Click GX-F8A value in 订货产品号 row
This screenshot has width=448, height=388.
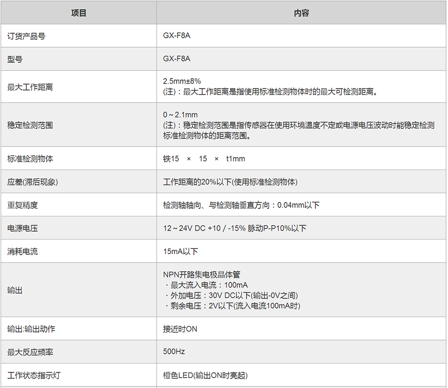click(177, 36)
